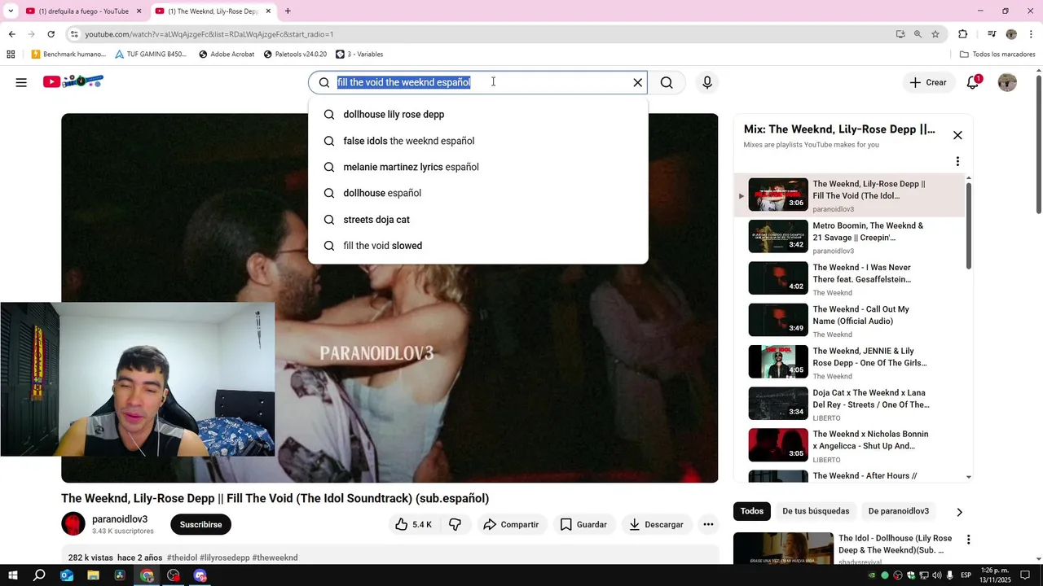Select suggestion false idols the weeknd español
The height and width of the screenshot is (586, 1043).
point(478,141)
